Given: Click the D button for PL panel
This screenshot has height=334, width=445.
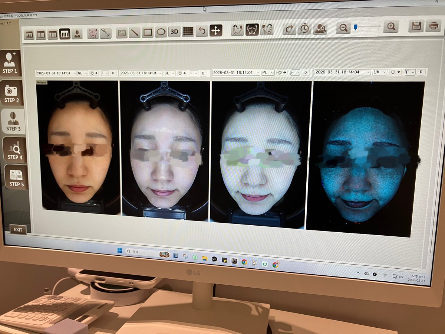Looking at the screenshot, I should tap(306, 72).
